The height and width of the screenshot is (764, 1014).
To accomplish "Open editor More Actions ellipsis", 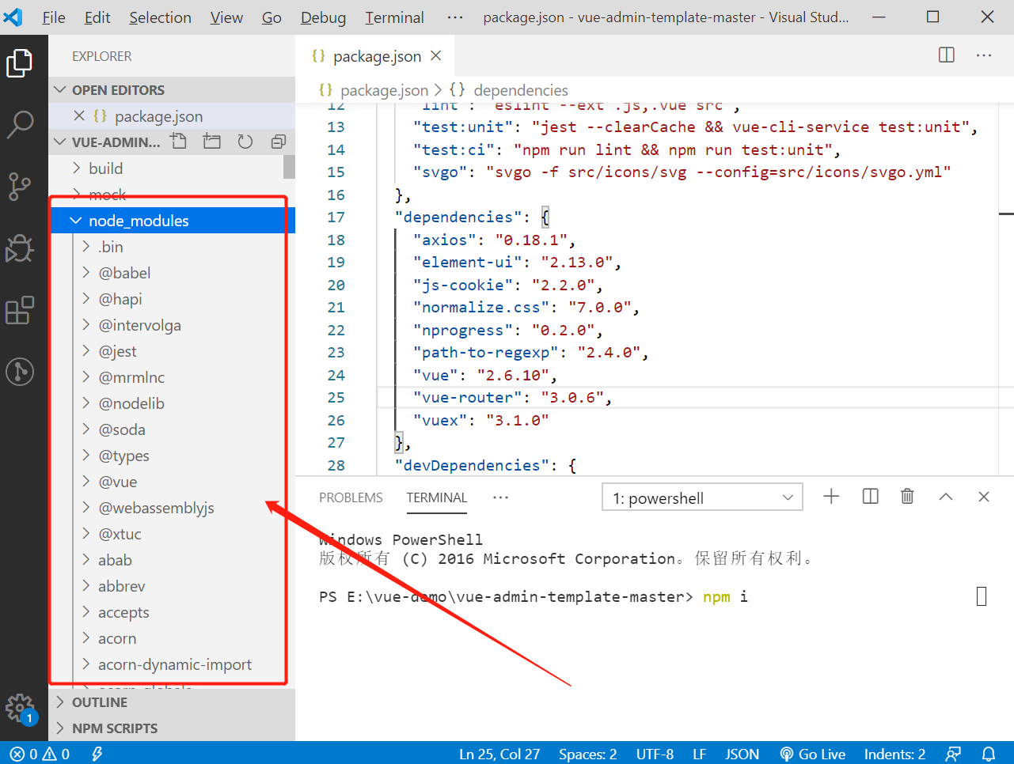I will tap(984, 55).
